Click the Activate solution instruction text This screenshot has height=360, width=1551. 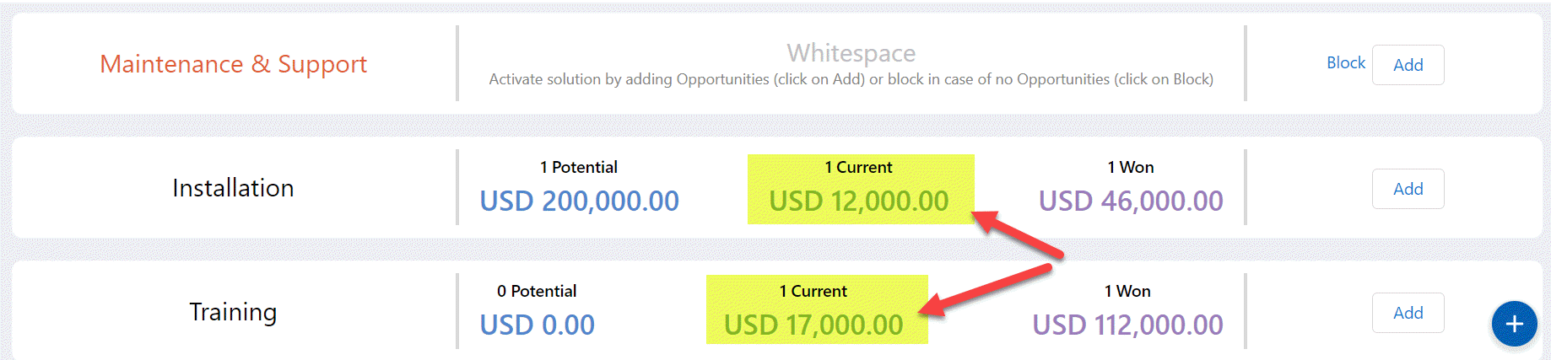pos(851,79)
